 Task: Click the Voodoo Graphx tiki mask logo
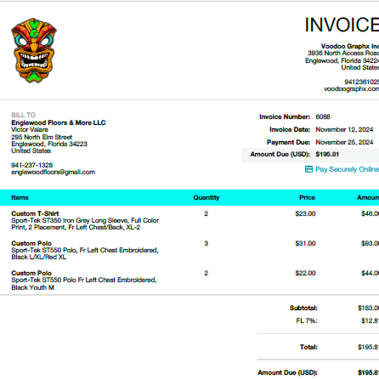(x=34, y=51)
